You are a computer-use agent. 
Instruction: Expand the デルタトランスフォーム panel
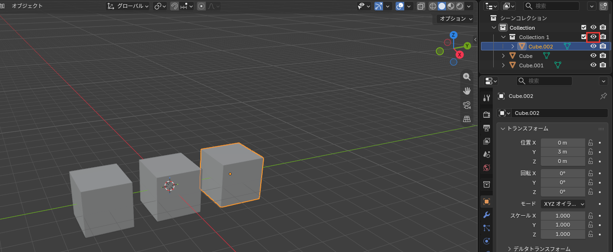(x=538, y=249)
